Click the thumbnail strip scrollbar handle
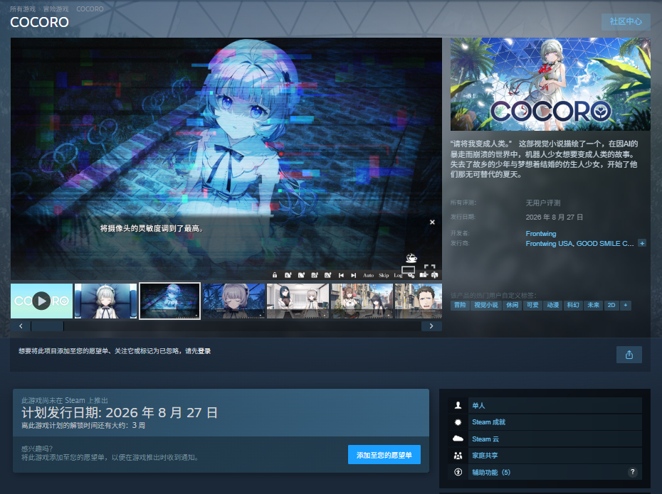The image size is (662, 494). (47, 326)
